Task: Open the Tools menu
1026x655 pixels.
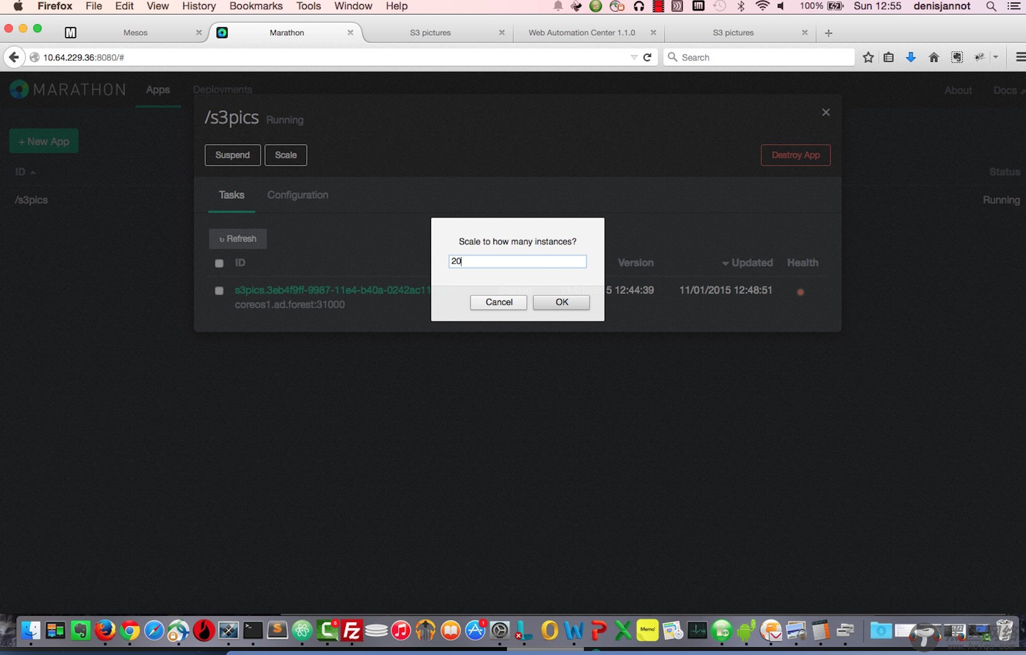Action: 309,6
